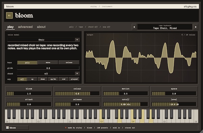
Task: Click '126 presets' in footer
Action: [102, 128]
